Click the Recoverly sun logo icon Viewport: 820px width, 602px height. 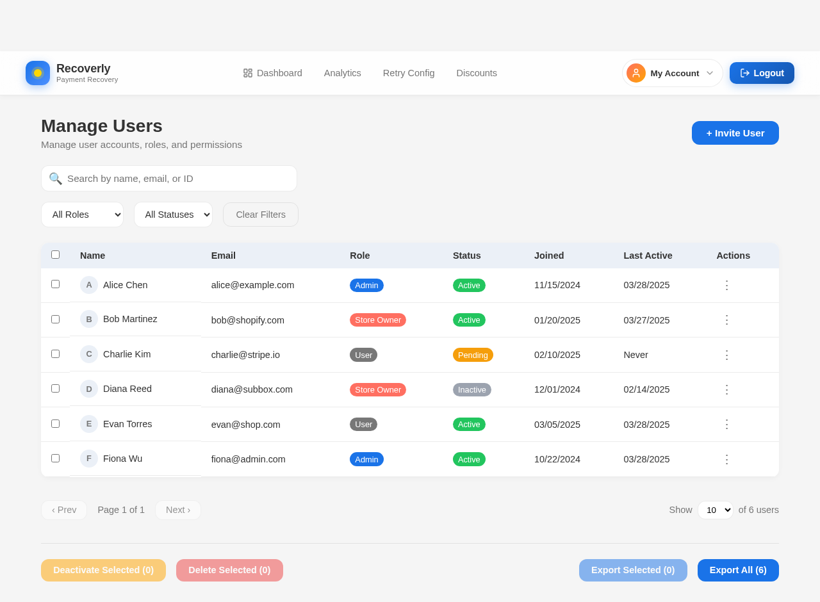point(38,73)
